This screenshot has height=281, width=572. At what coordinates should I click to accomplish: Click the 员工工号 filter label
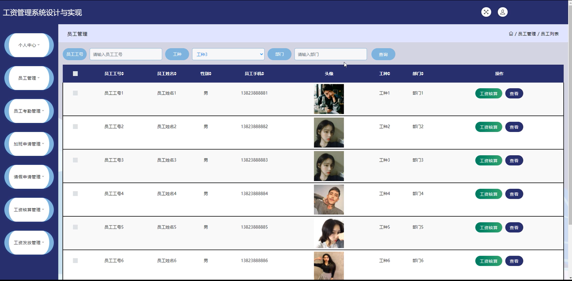pos(75,54)
